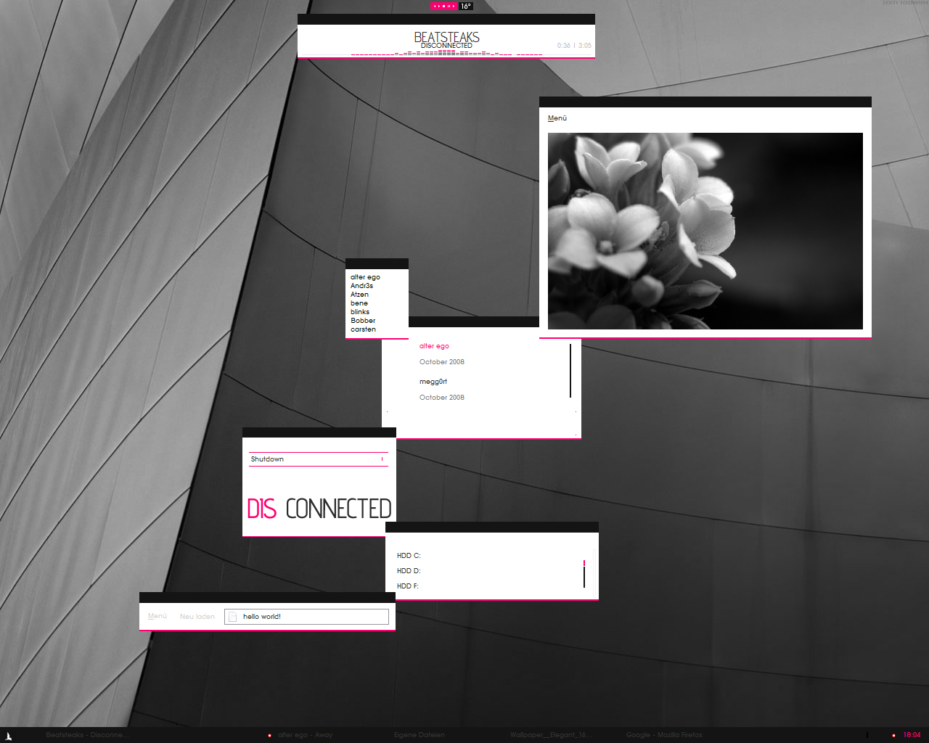
Task: Select HDD D: drive entry
Action: click(x=409, y=571)
